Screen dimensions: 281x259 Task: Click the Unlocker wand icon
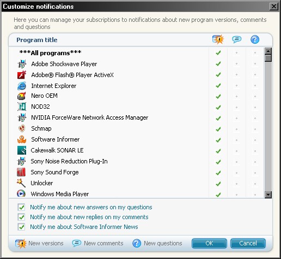click(21, 183)
